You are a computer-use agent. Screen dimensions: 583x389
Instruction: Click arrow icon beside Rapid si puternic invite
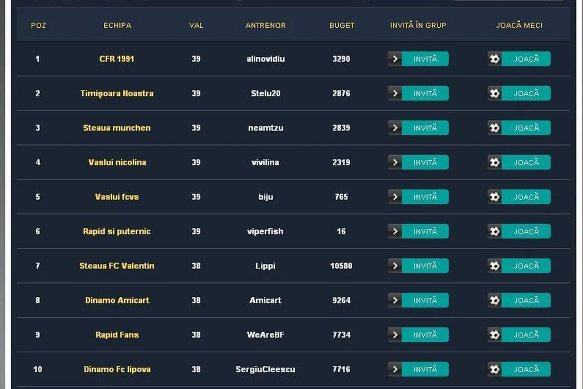pos(395,231)
